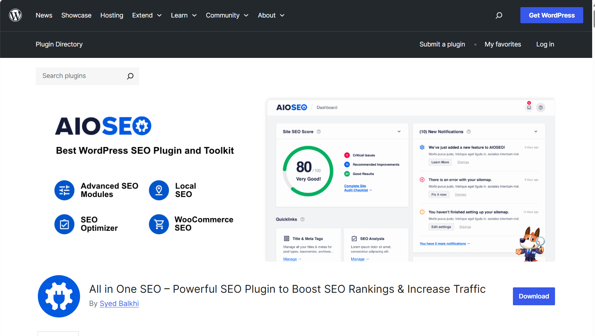
Task: Expand the Community menu
Action: [x=227, y=15]
